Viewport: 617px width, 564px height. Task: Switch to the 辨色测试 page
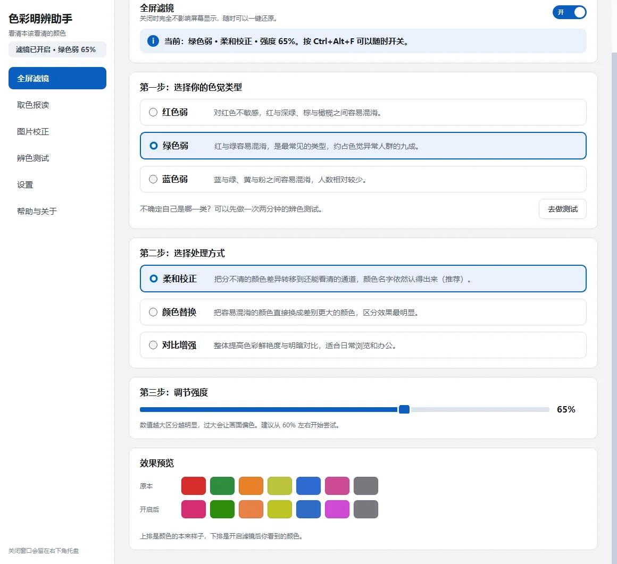pyautogui.click(x=57, y=158)
